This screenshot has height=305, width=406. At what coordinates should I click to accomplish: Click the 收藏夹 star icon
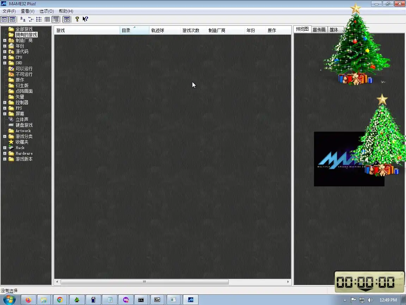coord(11,142)
